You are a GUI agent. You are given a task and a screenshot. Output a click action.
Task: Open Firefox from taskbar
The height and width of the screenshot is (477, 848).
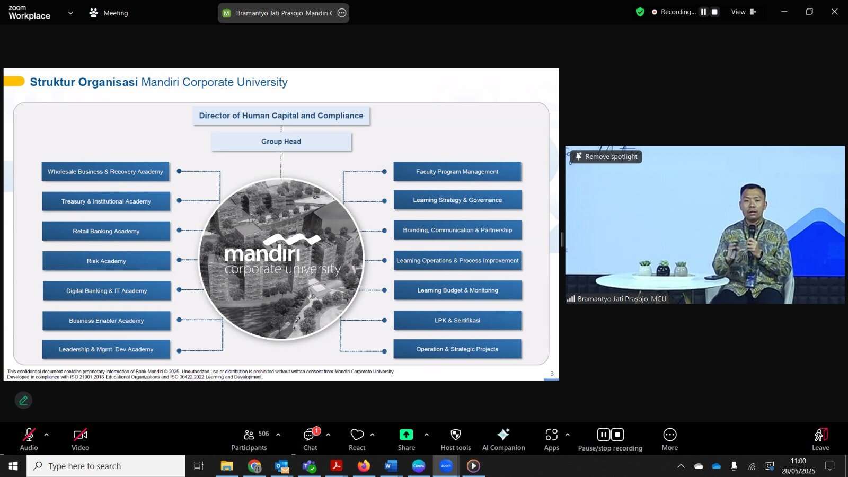[x=364, y=466]
